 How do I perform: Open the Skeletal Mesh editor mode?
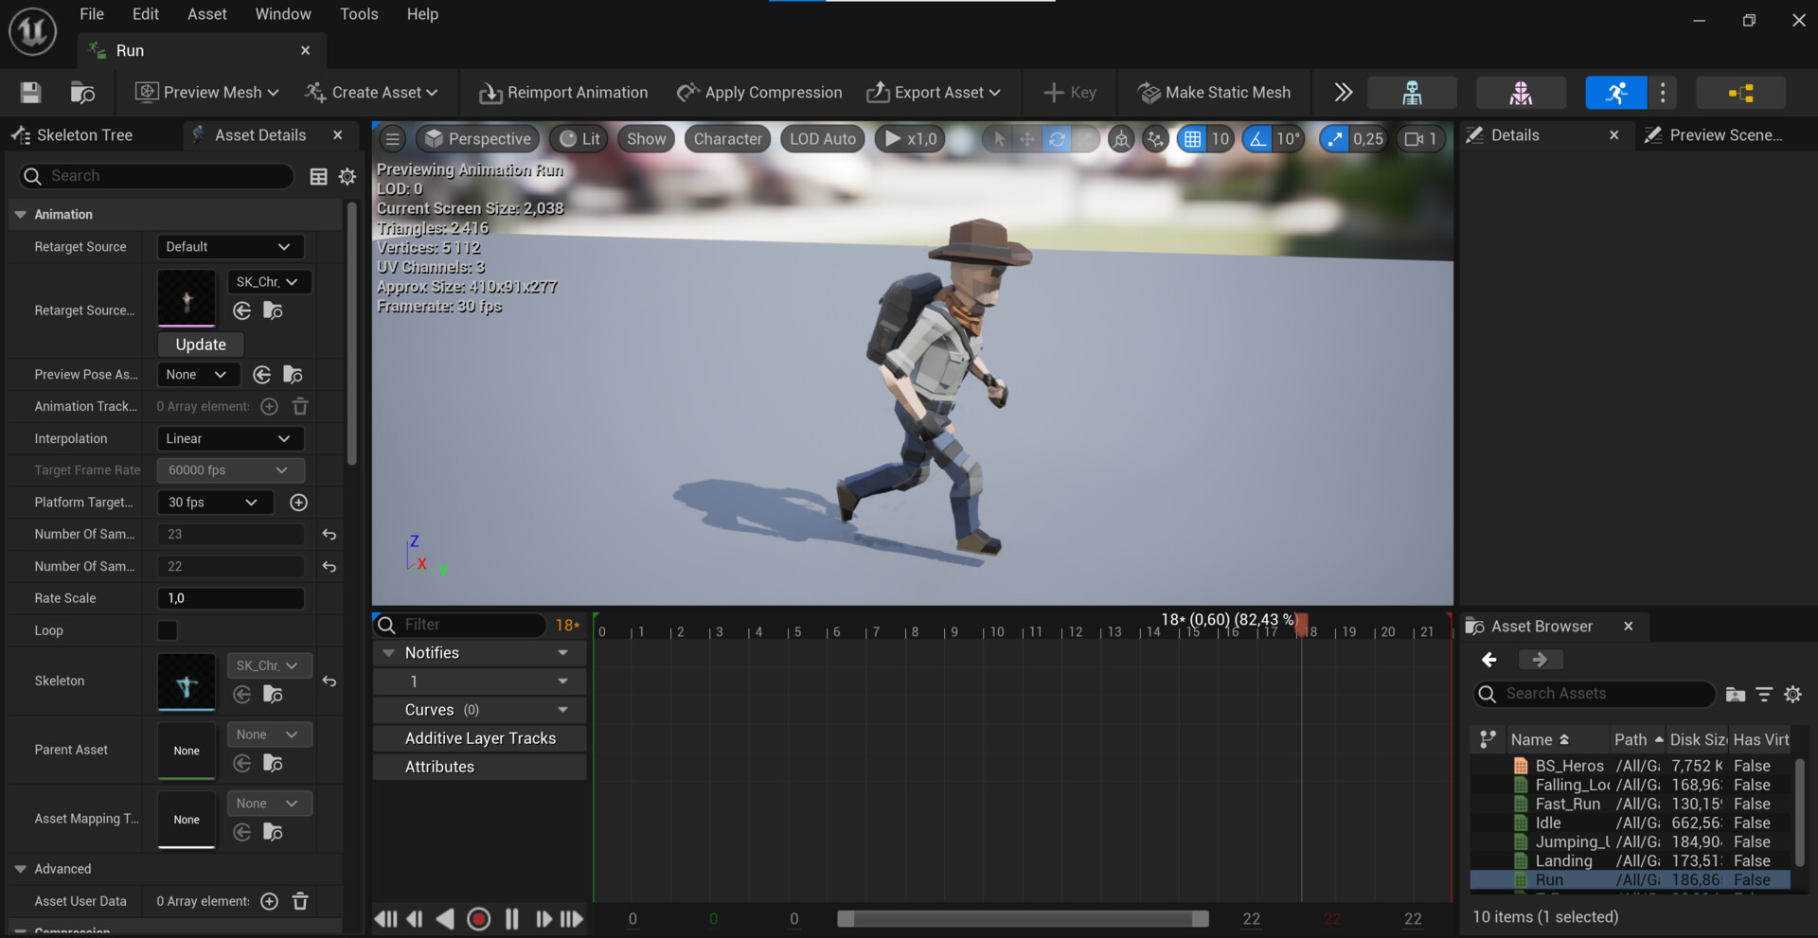(1520, 92)
